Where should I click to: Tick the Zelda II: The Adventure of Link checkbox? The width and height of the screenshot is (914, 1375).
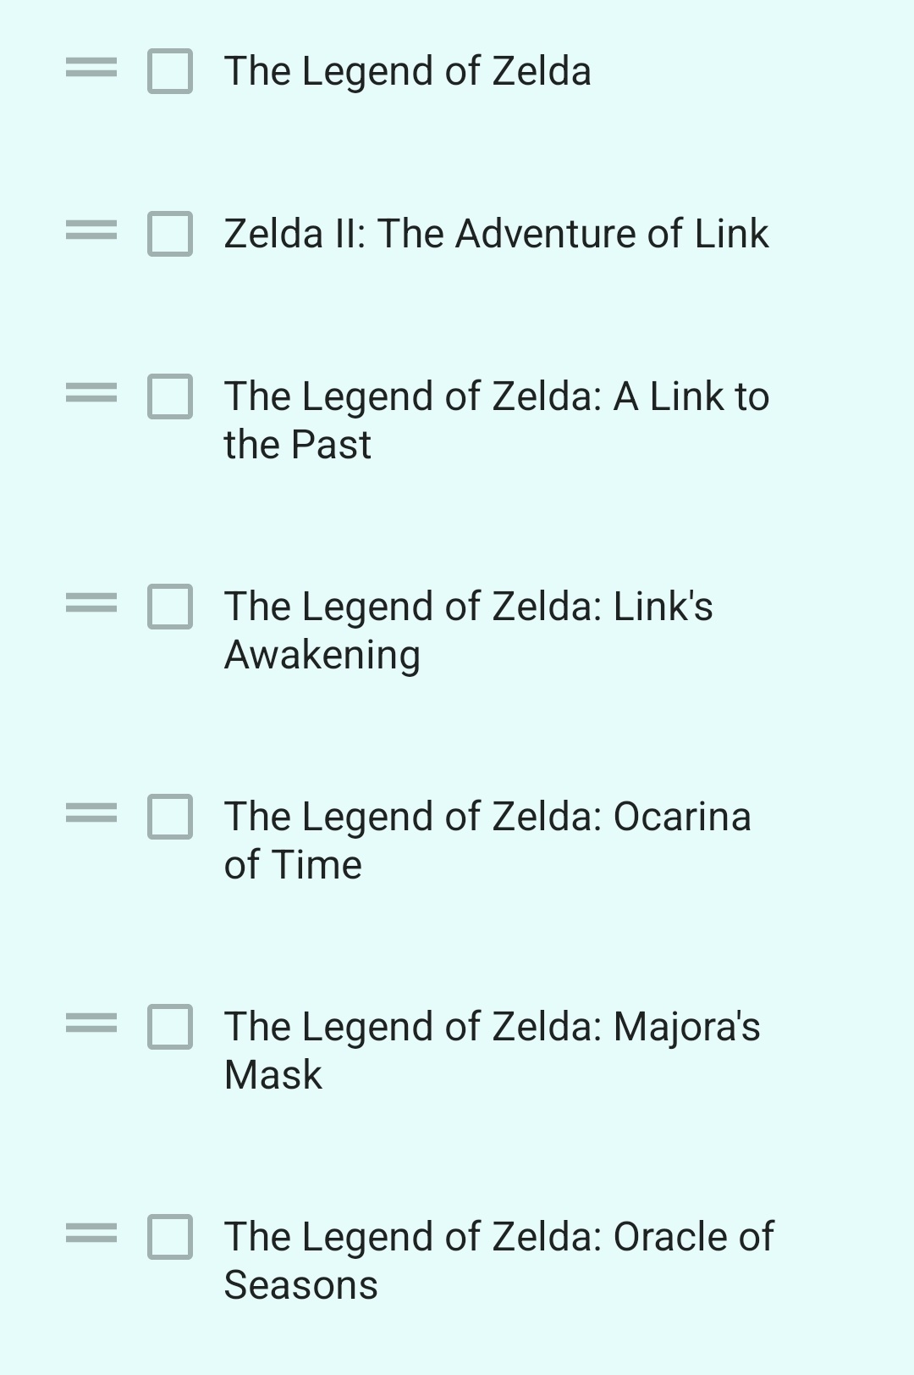(x=170, y=234)
